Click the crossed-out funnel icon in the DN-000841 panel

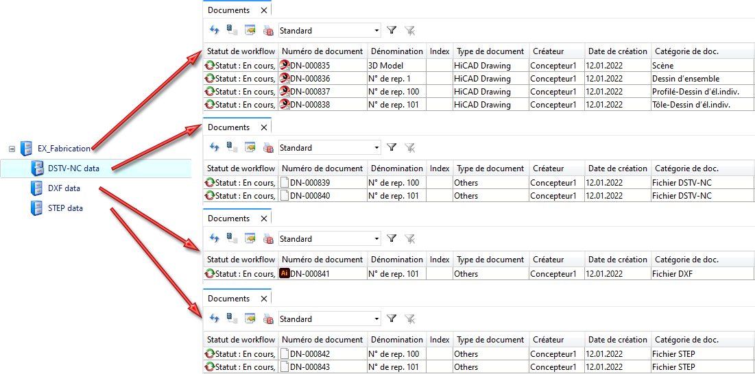click(x=409, y=239)
